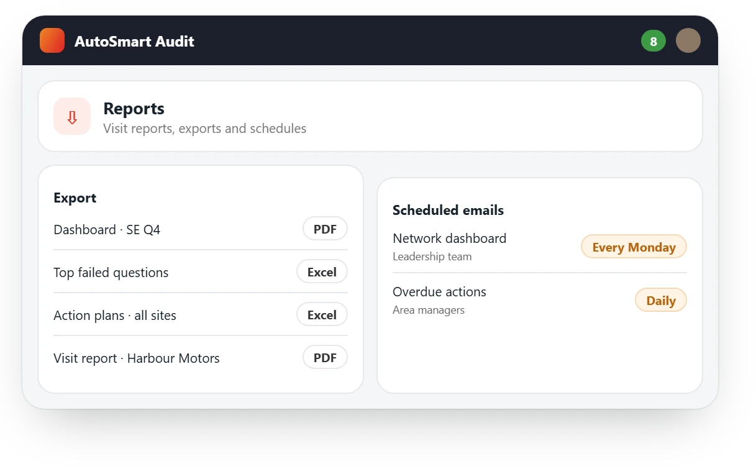Click the "Area managers" recipient text
The width and height of the screenshot is (756, 469).
(429, 310)
